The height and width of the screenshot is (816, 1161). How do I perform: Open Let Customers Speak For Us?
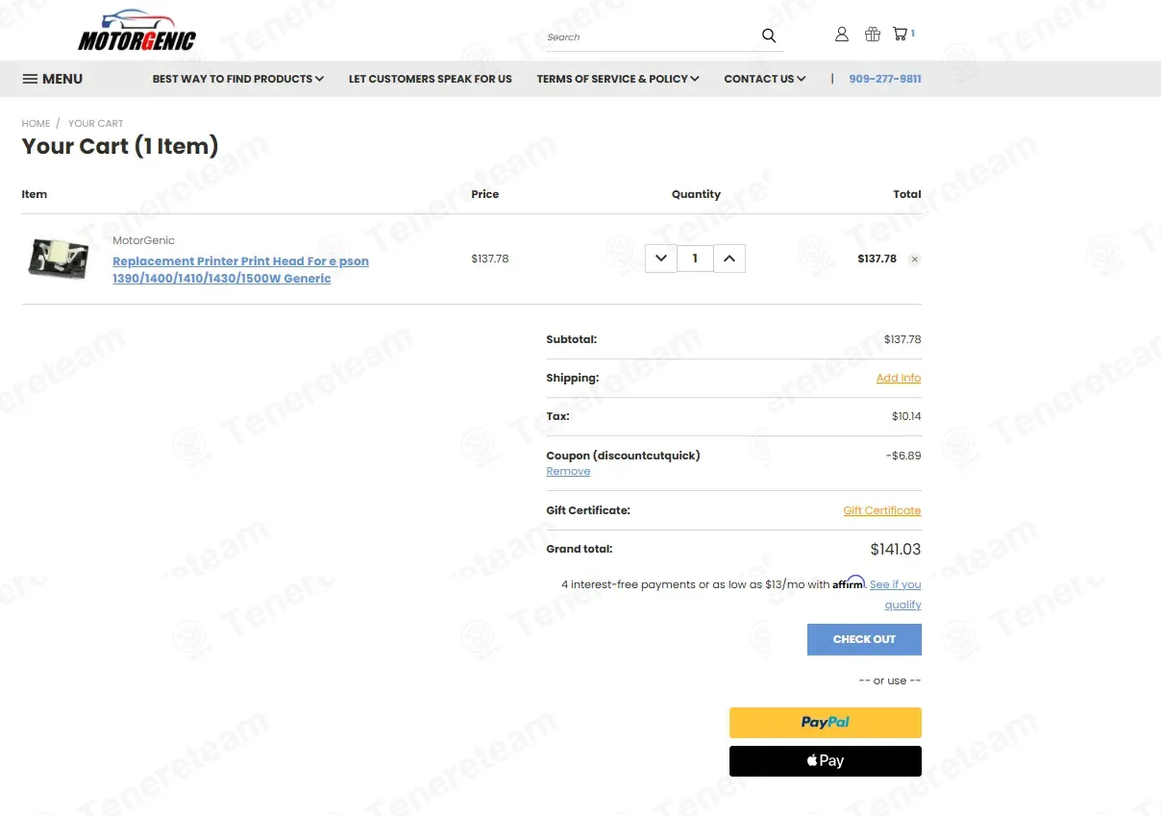click(x=431, y=79)
